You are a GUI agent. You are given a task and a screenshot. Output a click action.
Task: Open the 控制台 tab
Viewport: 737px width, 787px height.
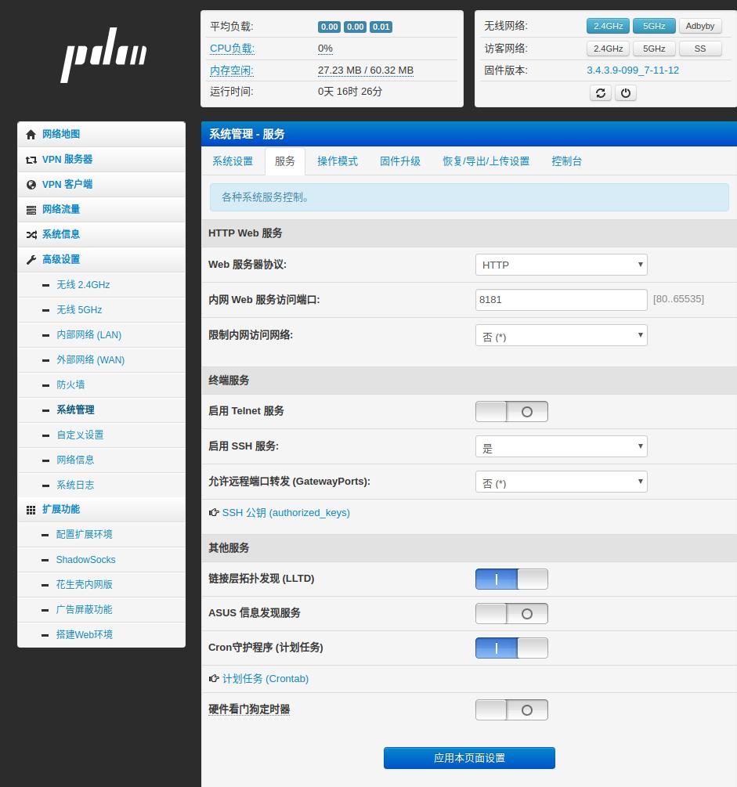pyautogui.click(x=566, y=161)
